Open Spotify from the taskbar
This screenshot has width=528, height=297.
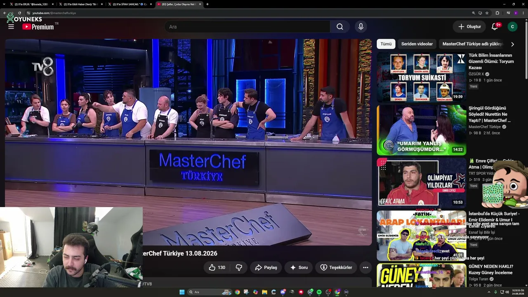(319, 292)
